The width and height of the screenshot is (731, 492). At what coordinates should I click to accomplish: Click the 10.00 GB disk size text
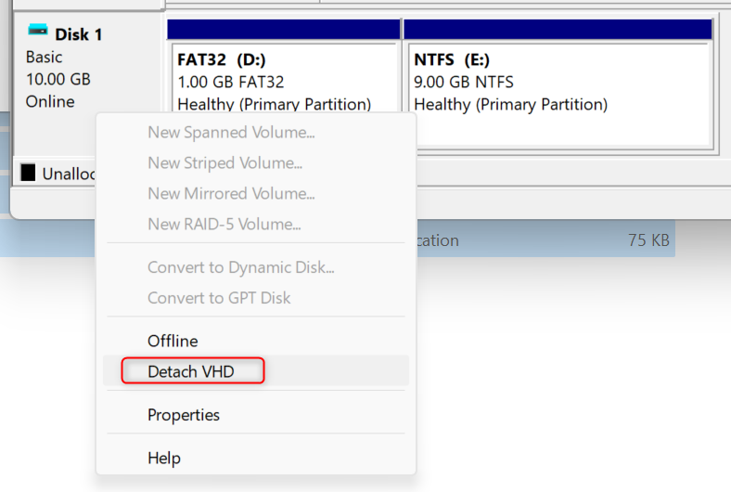tap(58, 79)
